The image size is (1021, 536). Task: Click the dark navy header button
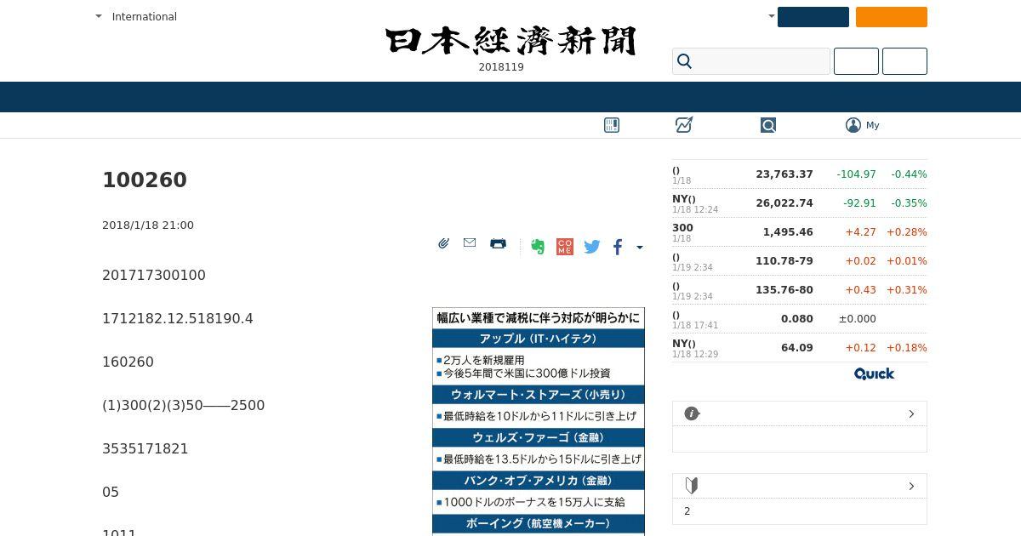813,17
